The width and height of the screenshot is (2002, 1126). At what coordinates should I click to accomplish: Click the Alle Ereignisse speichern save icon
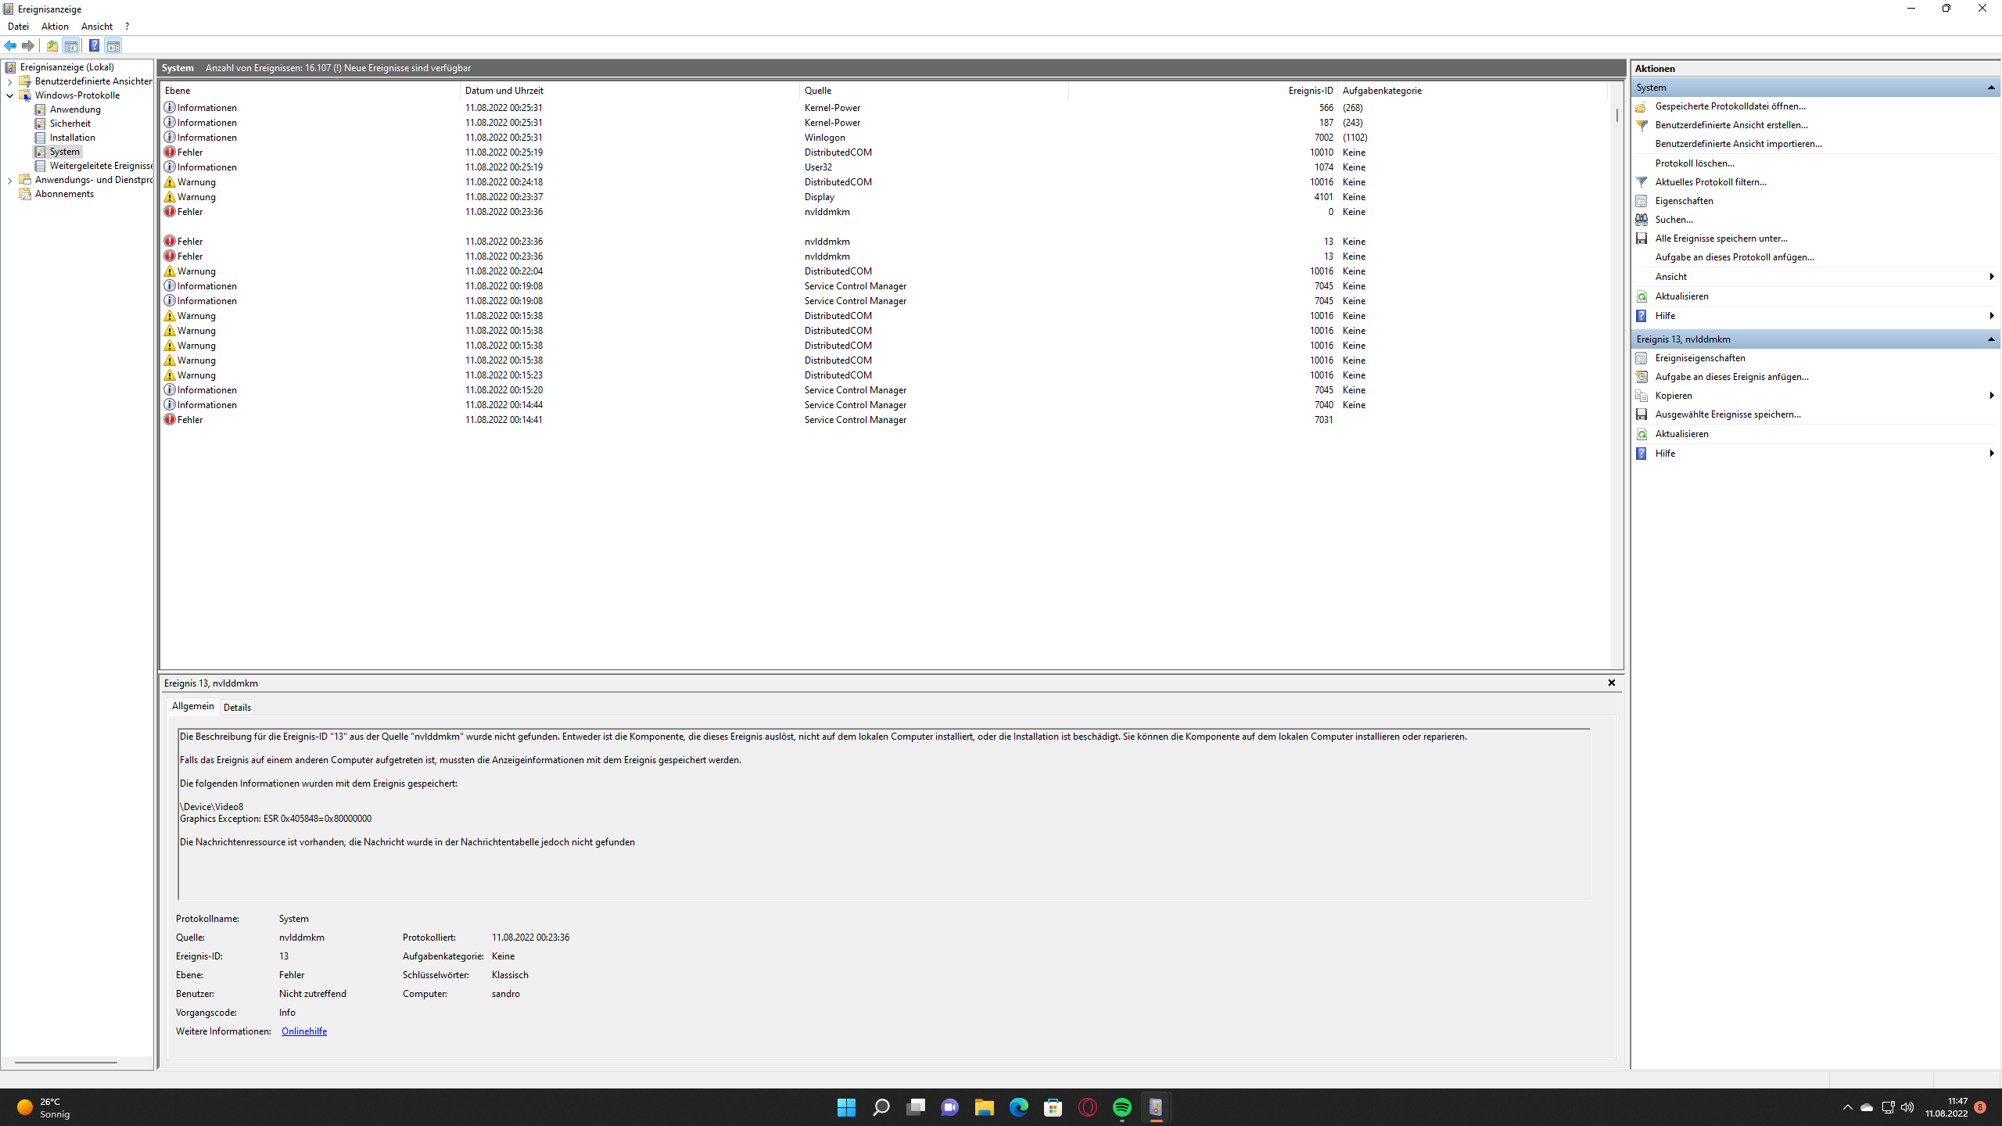pyautogui.click(x=1641, y=238)
